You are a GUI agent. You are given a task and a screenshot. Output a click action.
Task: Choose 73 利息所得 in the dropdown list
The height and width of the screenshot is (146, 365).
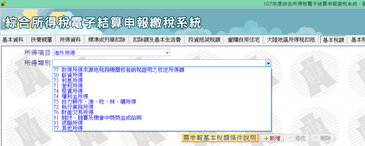tap(68, 81)
